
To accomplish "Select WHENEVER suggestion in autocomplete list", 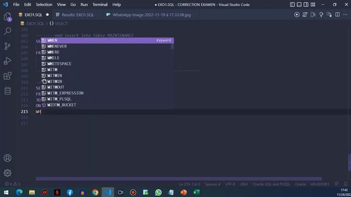I will coord(107,46).
